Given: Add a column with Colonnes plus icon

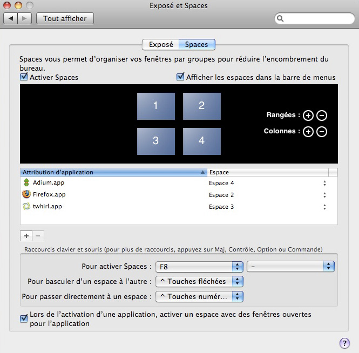Looking at the screenshot, I should tap(308, 131).
